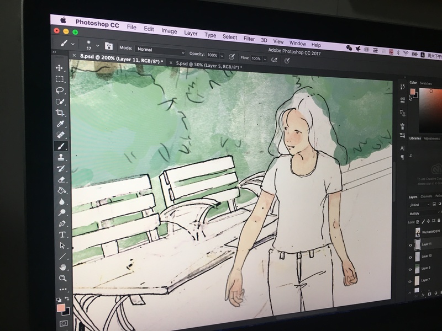The height and width of the screenshot is (331, 442).
Task: Open the History panel icon
Action: tap(403, 87)
